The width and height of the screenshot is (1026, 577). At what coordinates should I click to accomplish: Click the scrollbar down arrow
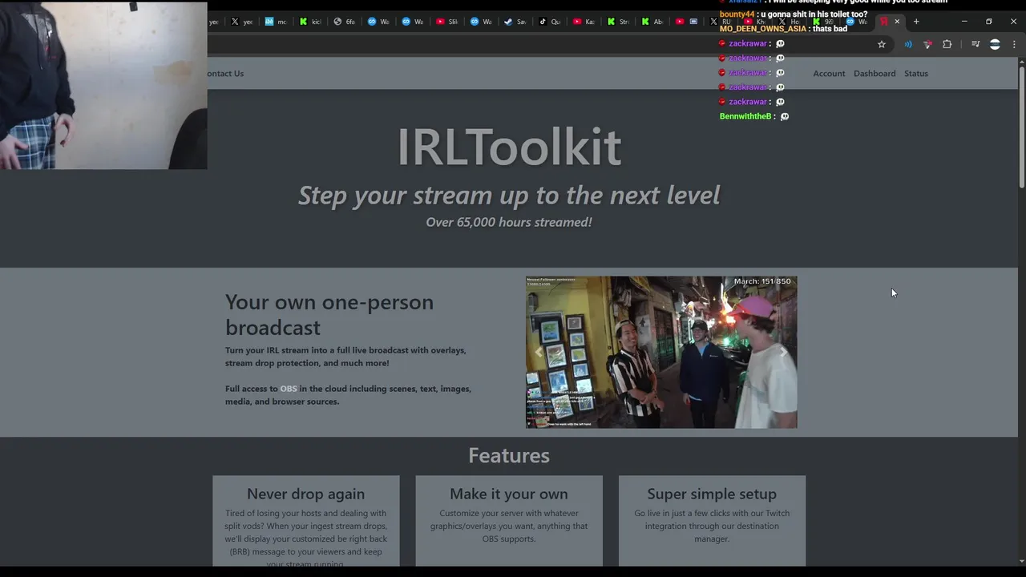1022,562
